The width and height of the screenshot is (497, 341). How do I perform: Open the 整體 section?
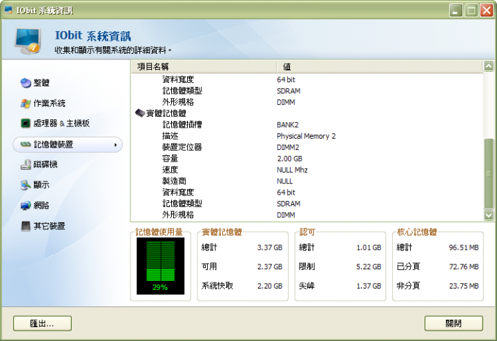[x=41, y=83]
